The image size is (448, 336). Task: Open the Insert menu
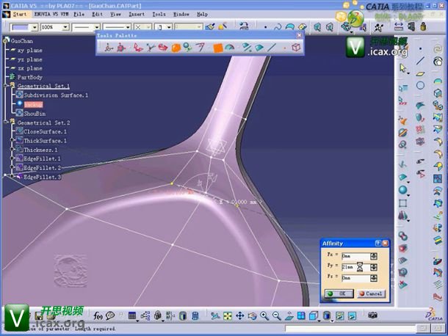point(137,14)
